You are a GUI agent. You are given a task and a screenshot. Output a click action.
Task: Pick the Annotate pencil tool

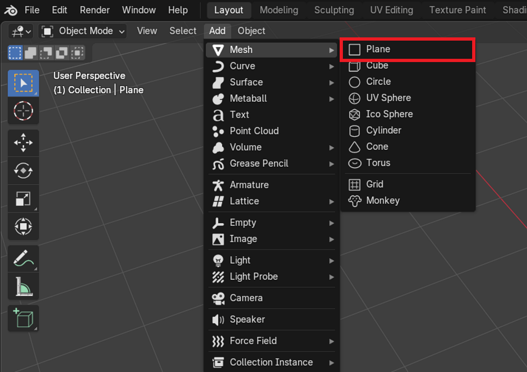(23, 259)
